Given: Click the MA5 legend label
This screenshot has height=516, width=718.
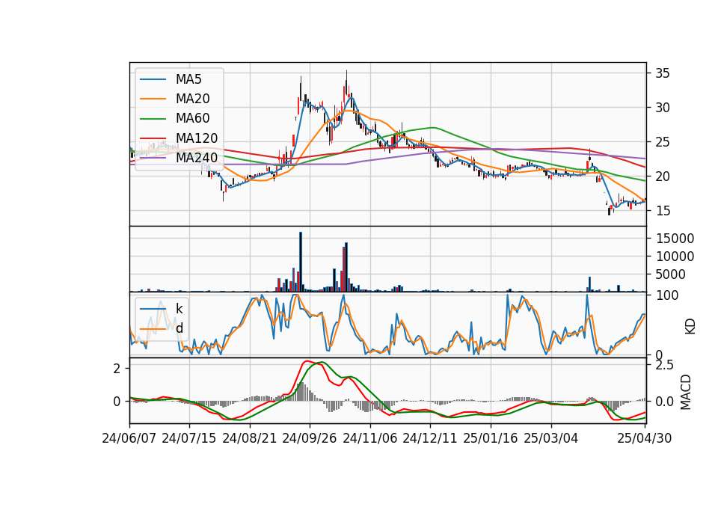Looking at the screenshot, I should (x=188, y=79).
